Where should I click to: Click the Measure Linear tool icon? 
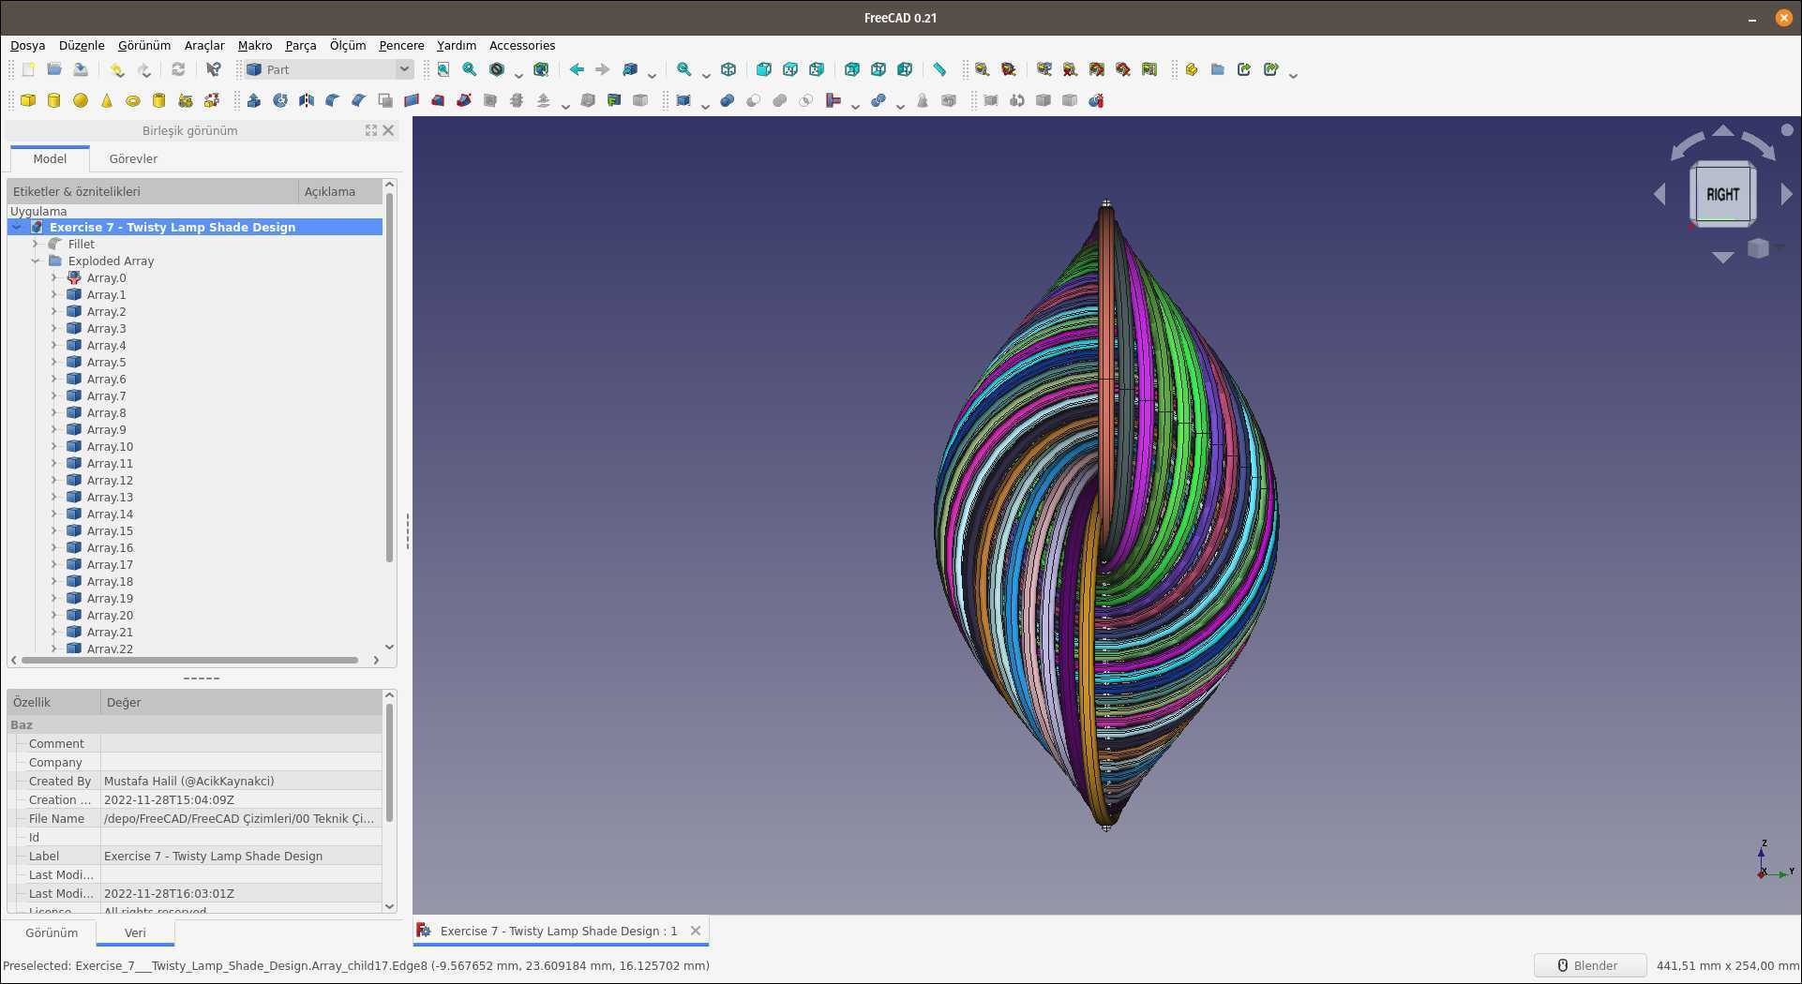click(982, 69)
